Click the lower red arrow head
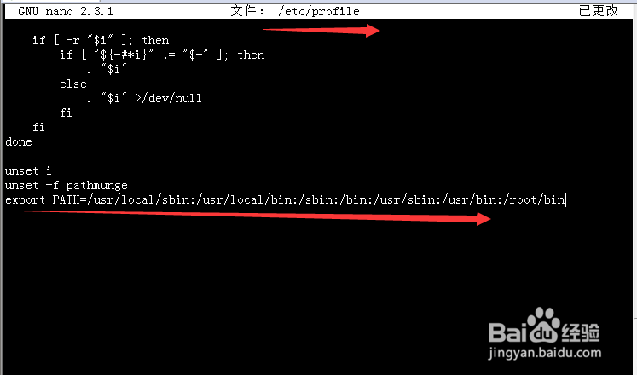637x375 pixels. (x=484, y=219)
